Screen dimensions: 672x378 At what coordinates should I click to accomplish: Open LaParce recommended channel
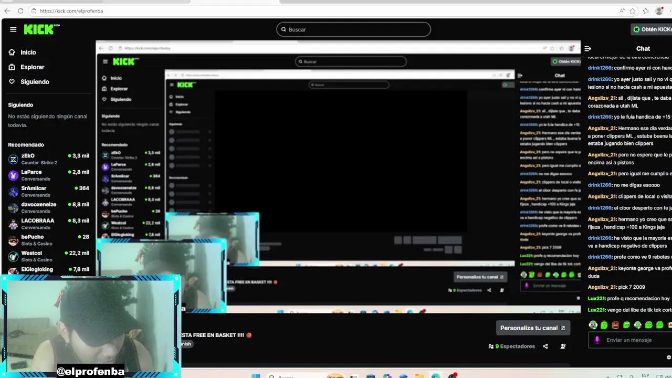click(x=48, y=175)
